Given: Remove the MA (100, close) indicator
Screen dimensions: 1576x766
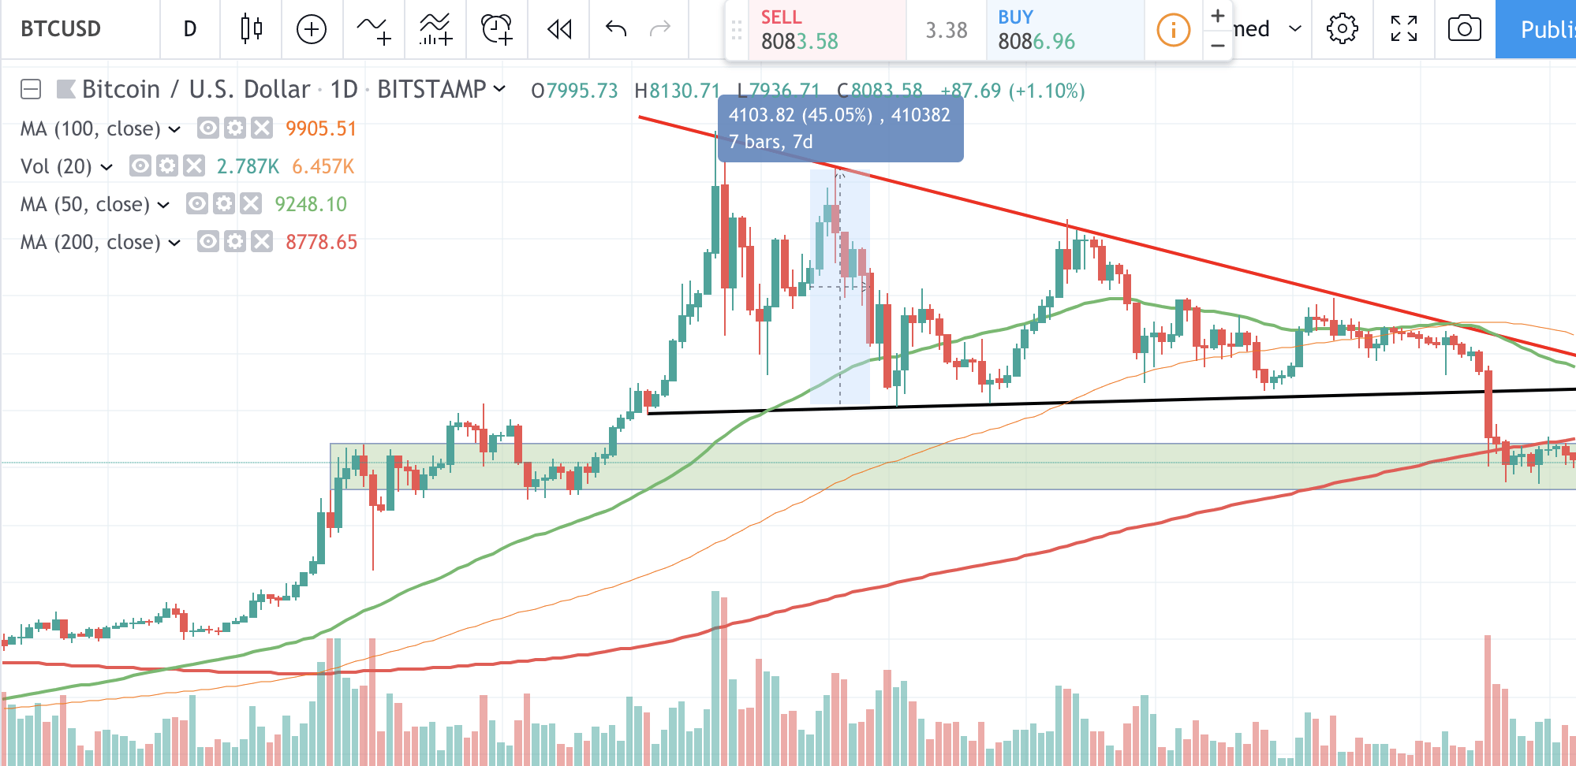Looking at the screenshot, I should (262, 128).
